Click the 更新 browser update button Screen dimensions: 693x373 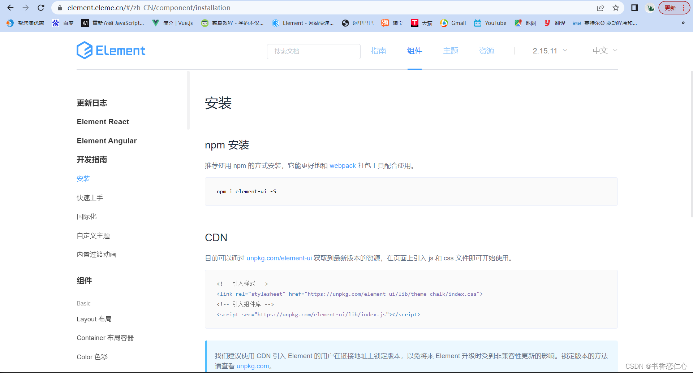(670, 8)
